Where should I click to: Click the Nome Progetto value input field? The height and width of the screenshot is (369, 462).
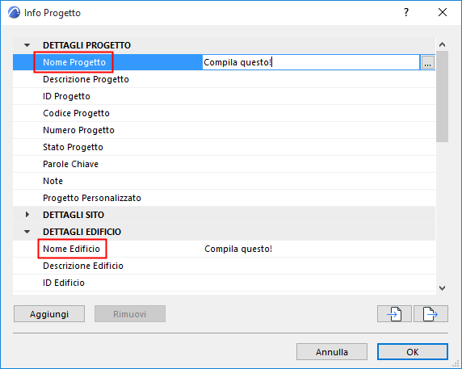[x=311, y=62]
